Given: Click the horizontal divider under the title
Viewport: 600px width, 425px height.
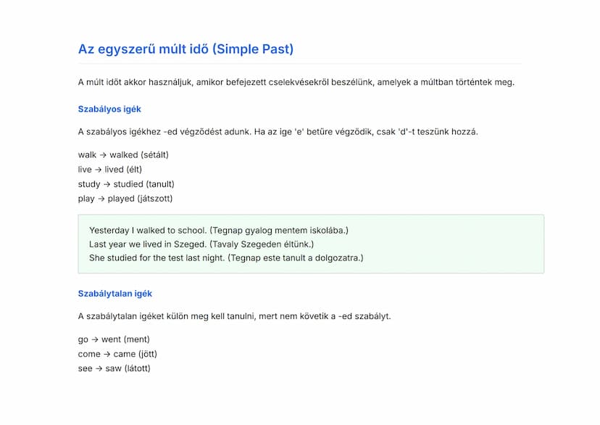Looking at the screenshot, I should click(299, 63).
